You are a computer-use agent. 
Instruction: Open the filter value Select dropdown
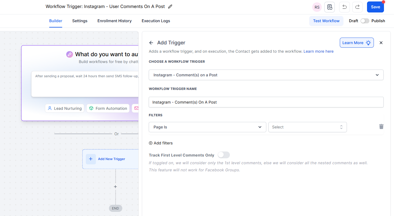[x=307, y=127]
